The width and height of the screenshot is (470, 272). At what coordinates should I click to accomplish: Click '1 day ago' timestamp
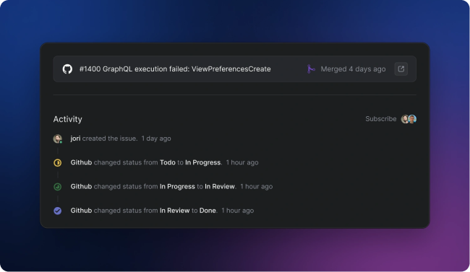click(x=156, y=139)
